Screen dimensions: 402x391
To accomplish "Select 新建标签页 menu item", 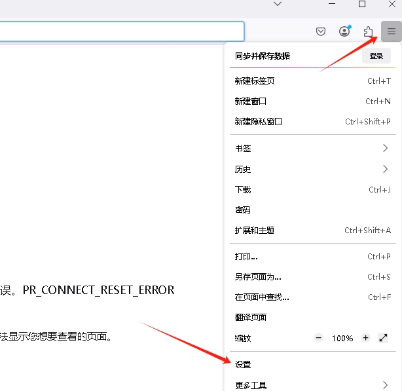I will click(313, 81).
